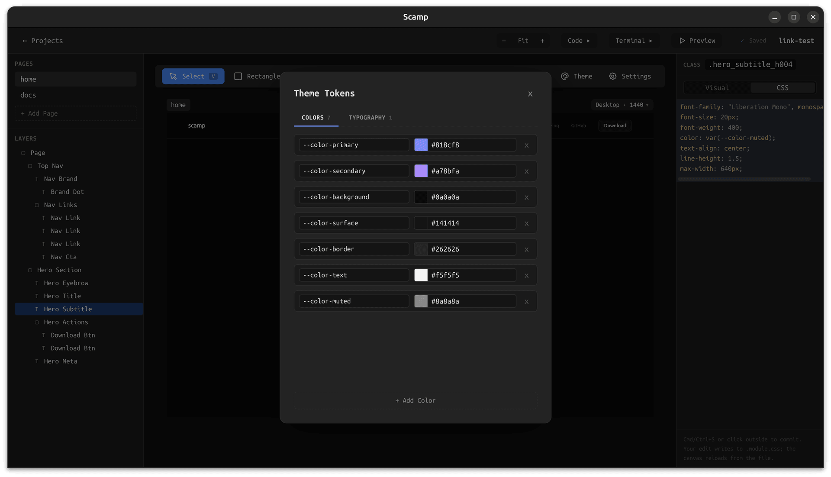Select the Nav Links layer
The image size is (831, 477).
click(x=79, y=205)
